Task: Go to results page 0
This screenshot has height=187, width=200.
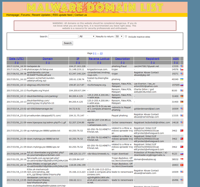Action: pos(94,53)
